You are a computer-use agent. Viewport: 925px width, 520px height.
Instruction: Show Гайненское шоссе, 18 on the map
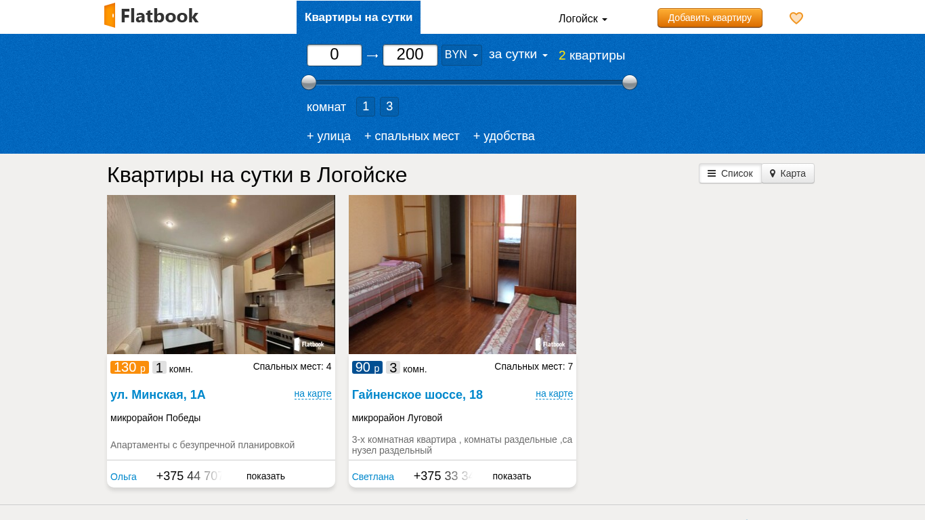click(x=554, y=394)
